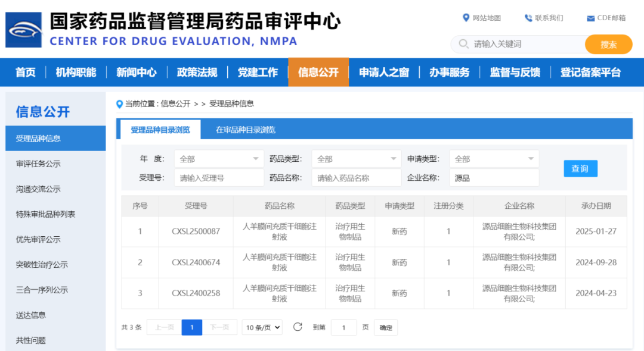Click the contact us phone icon

[528, 18]
